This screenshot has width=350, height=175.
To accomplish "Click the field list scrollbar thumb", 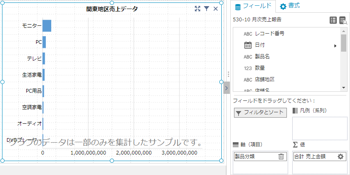I will [x=343, y=43].
